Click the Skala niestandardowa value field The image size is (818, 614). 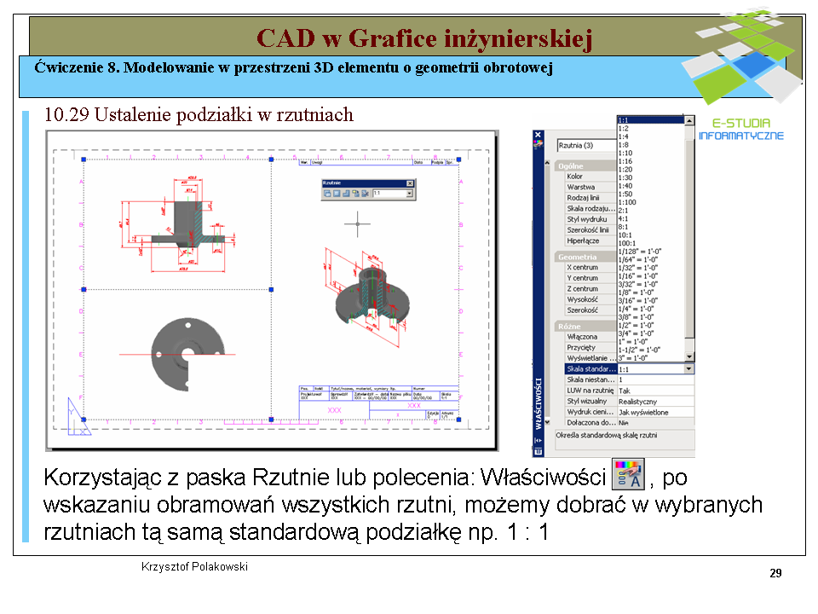(656, 379)
